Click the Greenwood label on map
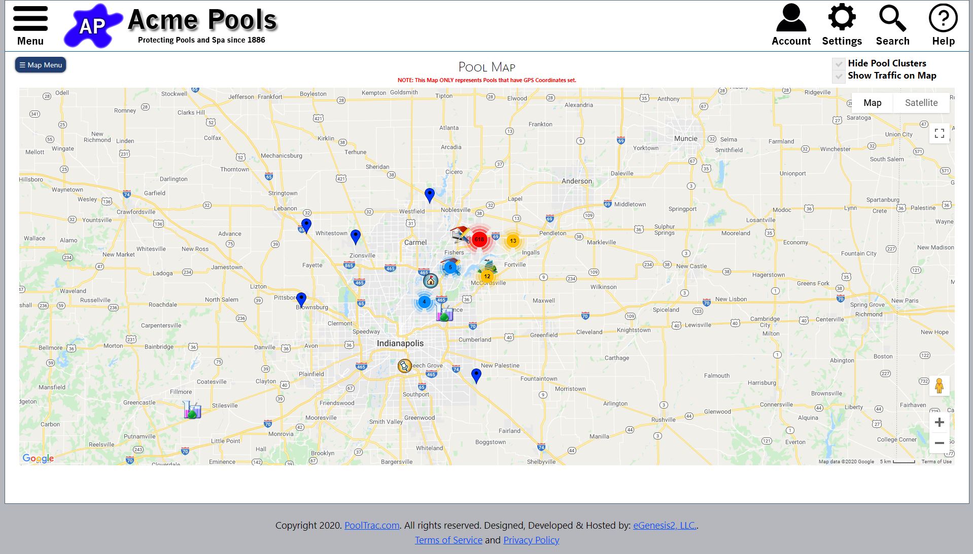The height and width of the screenshot is (554, 973). (419, 418)
